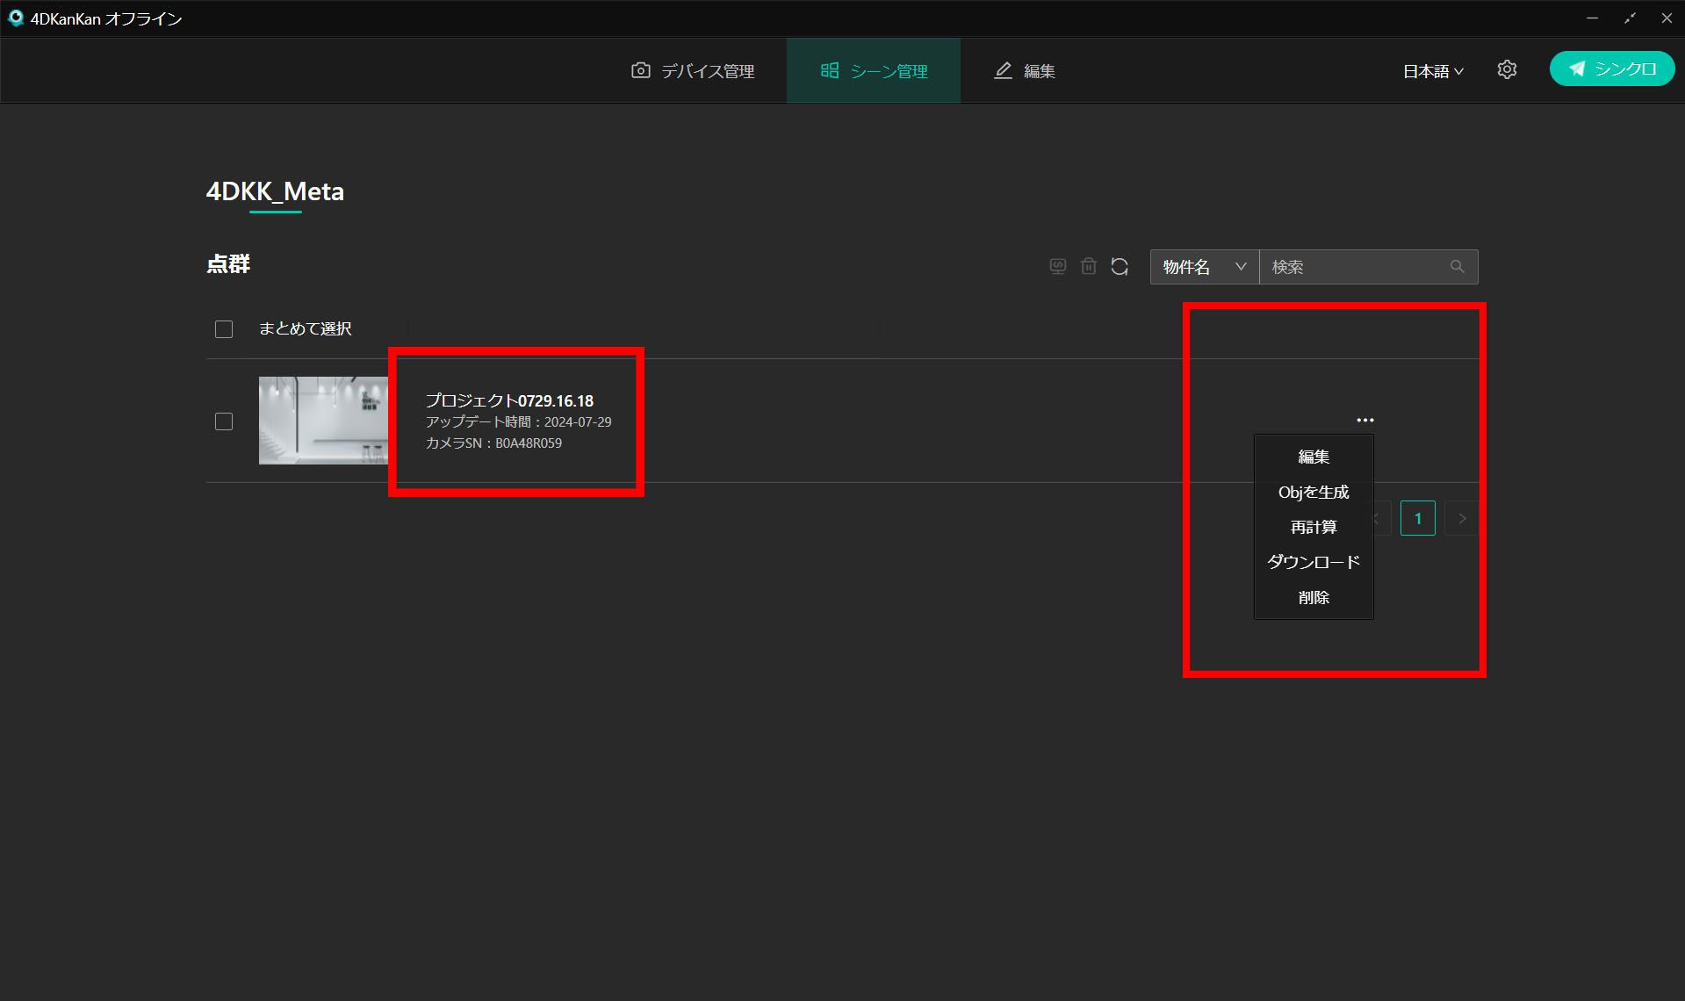Image resolution: width=1685 pixels, height=1001 pixels.
Task: Tick the まとめて選択 select-all checkbox
Action: [x=224, y=329]
